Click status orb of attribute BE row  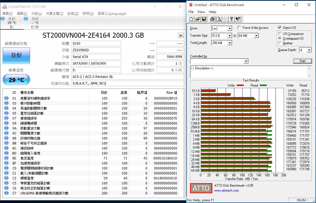6,158
